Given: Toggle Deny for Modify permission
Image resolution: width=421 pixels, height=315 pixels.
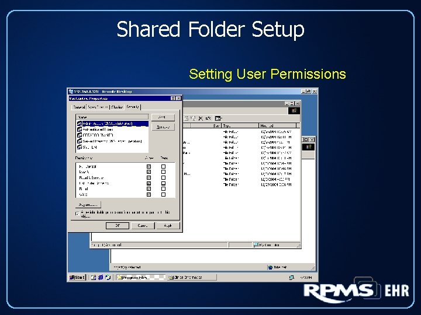Looking at the screenshot, I should coord(163,172).
